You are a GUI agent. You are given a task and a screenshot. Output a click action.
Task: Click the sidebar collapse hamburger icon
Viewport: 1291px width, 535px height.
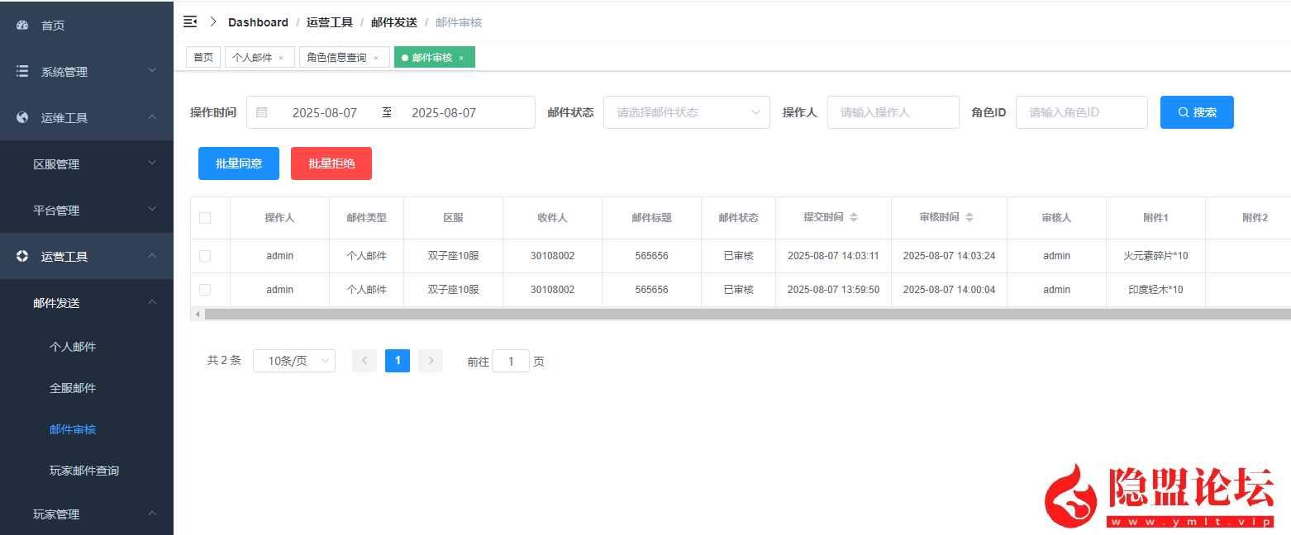(x=190, y=22)
